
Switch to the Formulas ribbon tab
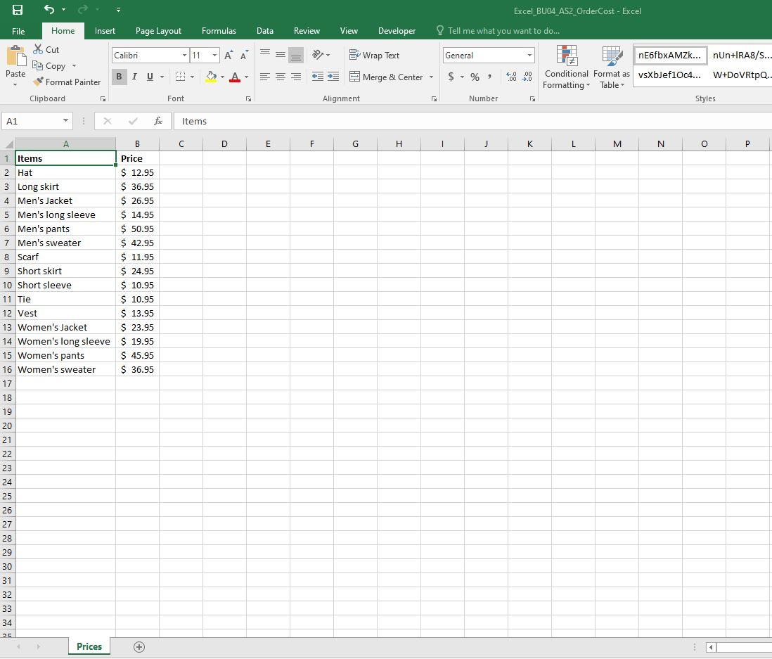[x=219, y=31]
